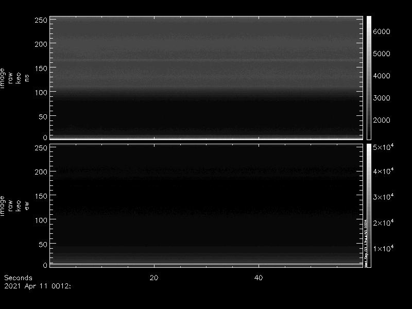Click the 40 seconds x-axis tick label
The height and width of the screenshot is (309, 412).
point(259,278)
